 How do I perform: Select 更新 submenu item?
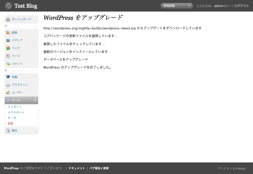(x=10, y=124)
